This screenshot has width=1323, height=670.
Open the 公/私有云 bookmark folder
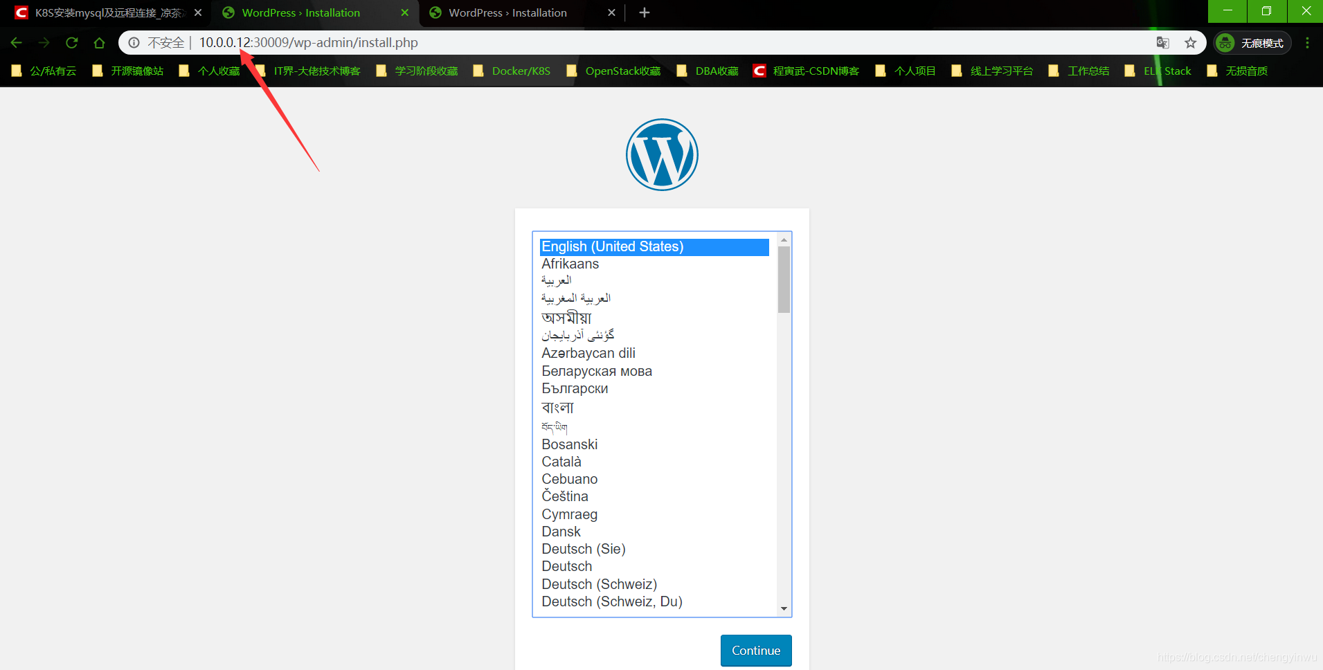(44, 71)
